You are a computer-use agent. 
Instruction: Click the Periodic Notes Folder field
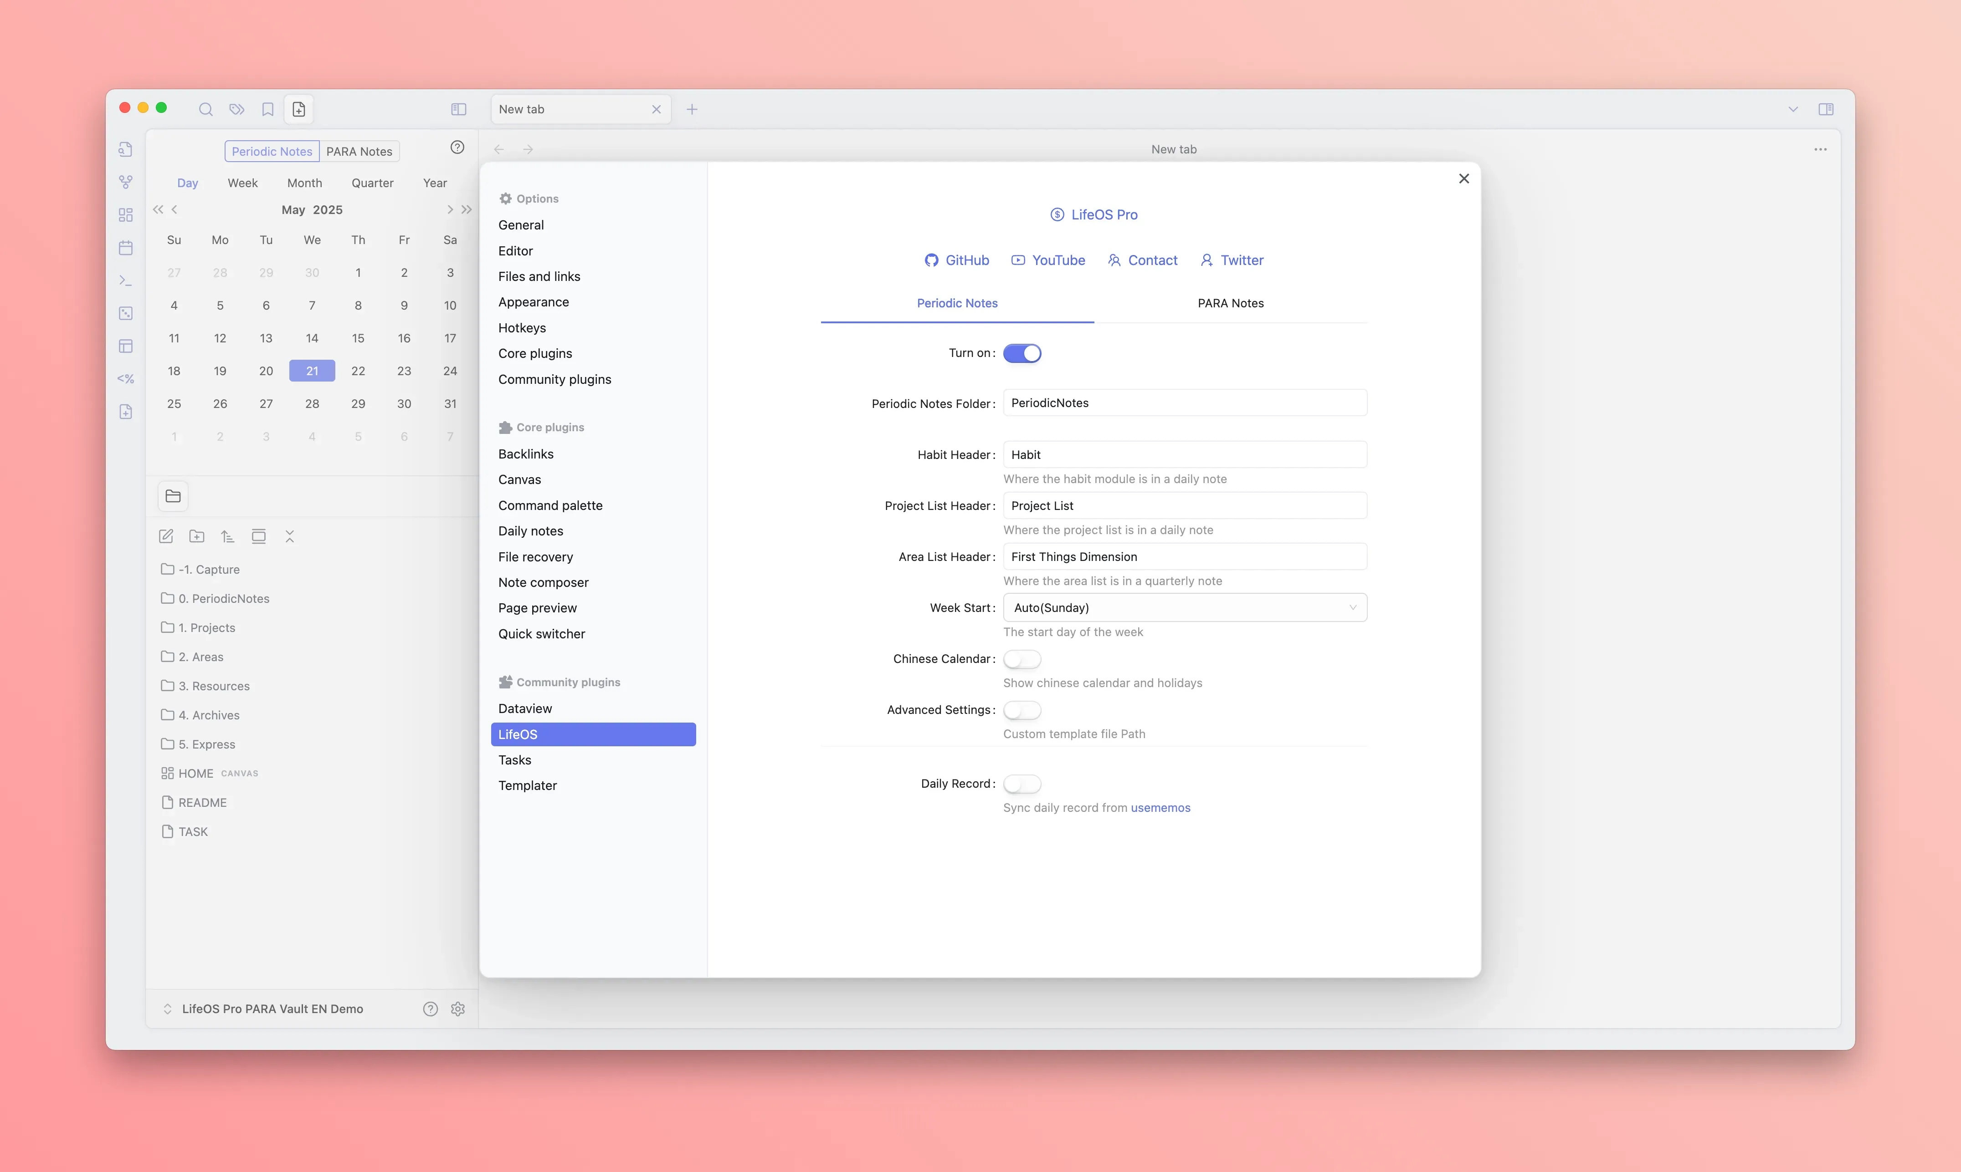[x=1184, y=403]
